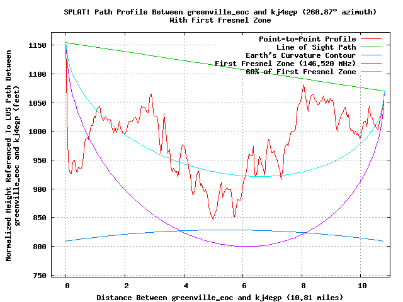The width and height of the screenshot is (403, 302).
Task: Click the legend label 'Earth's Curvature Contour'
Action: (301, 55)
